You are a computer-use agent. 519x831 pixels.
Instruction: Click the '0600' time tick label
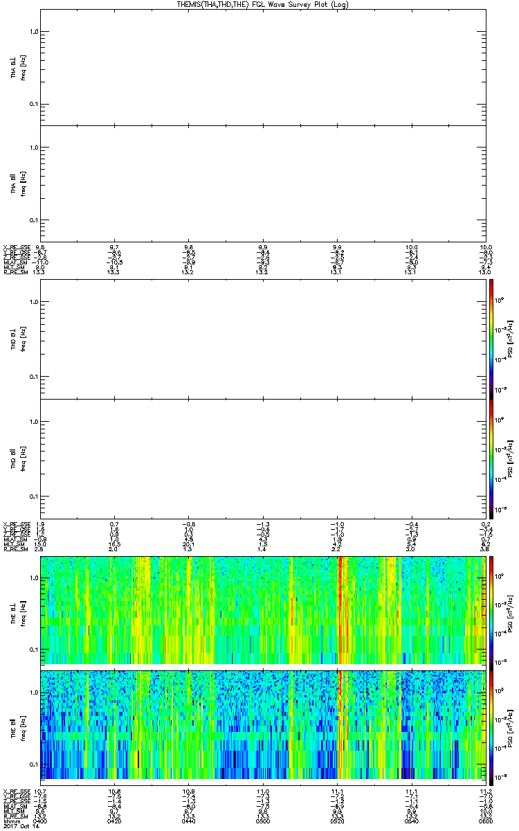pyautogui.click(x=485, y=821)
